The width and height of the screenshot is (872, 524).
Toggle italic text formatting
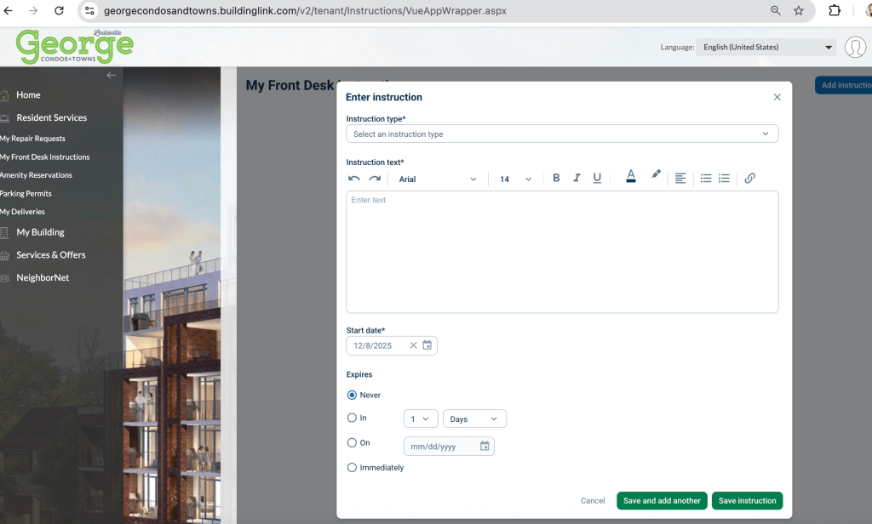coord(577,179)
